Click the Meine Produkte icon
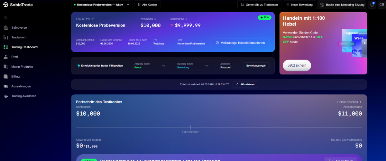Image resolution: width=386 pixels, height=161 pixels. tap(5, 67)
